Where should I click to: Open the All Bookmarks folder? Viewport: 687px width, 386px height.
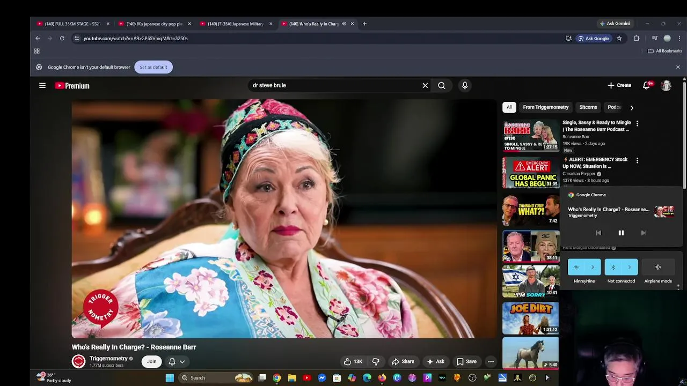click(x=664, y=51)
